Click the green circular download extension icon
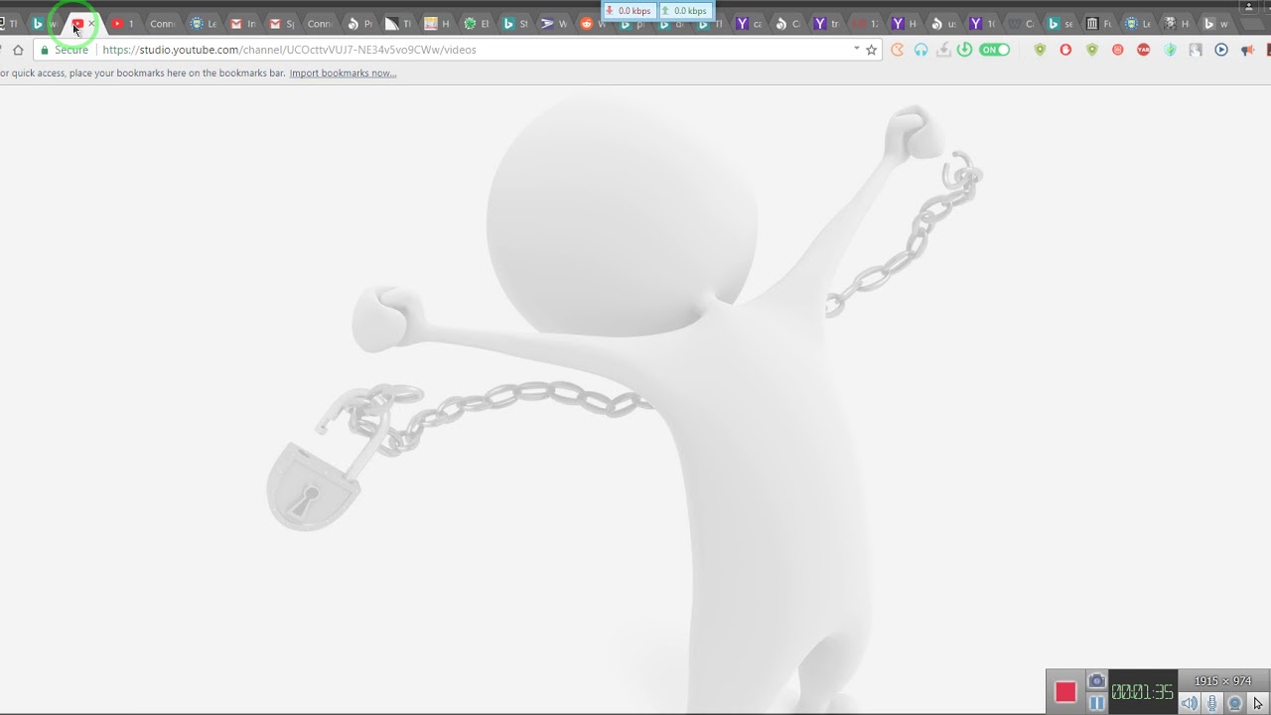 pos(964,50)
